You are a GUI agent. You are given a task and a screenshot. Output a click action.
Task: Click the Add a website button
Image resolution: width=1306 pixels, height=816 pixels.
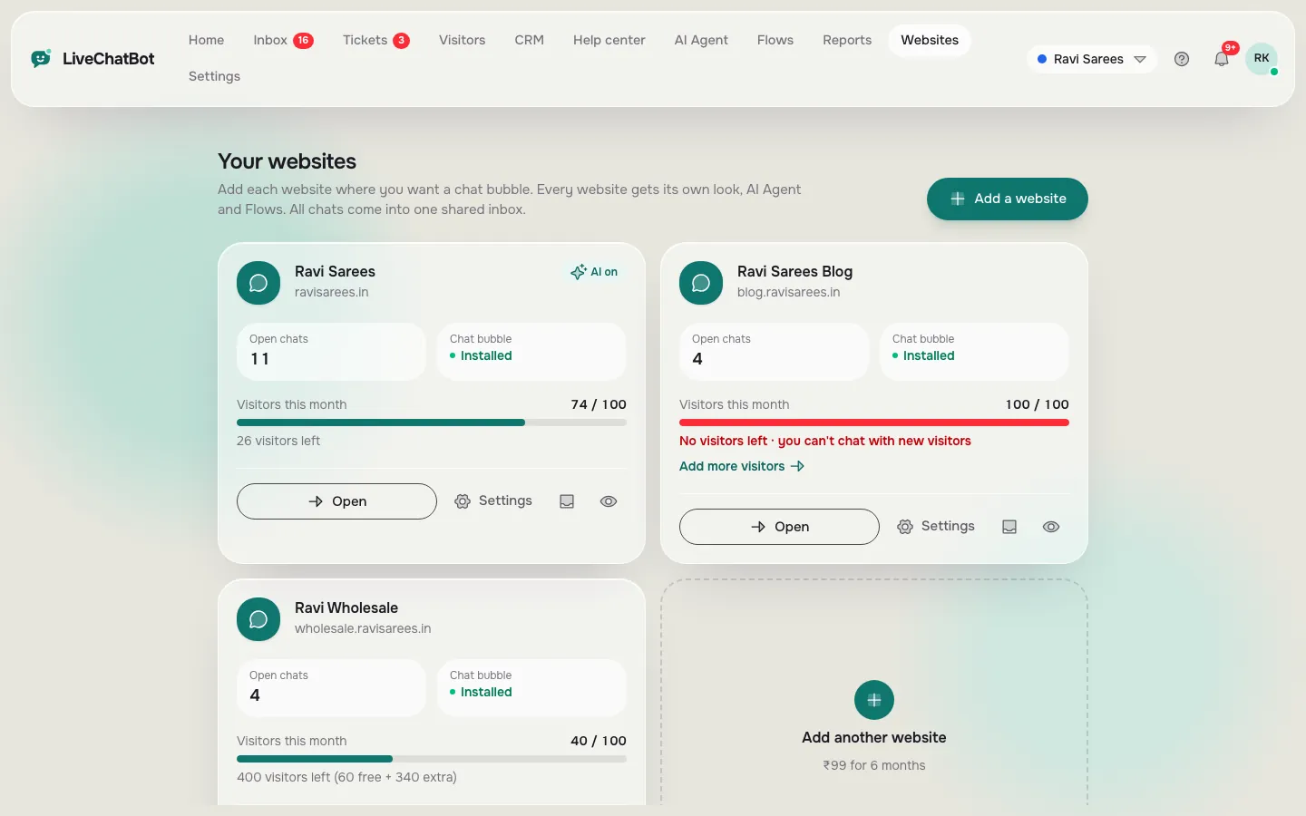pyautogui.click(x=1008, y=199)
